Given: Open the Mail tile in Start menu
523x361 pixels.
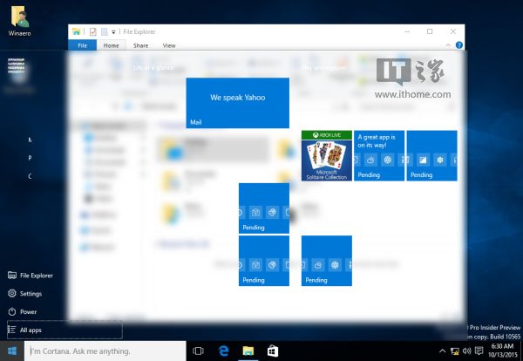Looking at the screenshot, I should click(237, 103).
